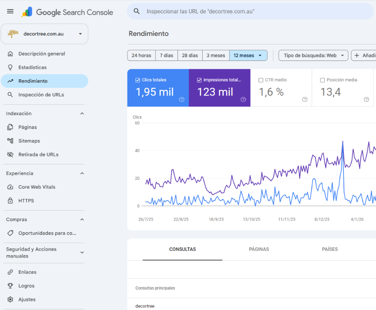Image resolution: width=376 pixels, height=310 pixels.
Task: Click the plus icon on Añadir filter
Action: 357,55
